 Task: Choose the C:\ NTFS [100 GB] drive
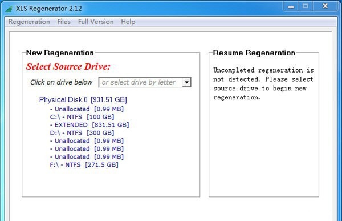pyautogui.click(x=82, y=117)
